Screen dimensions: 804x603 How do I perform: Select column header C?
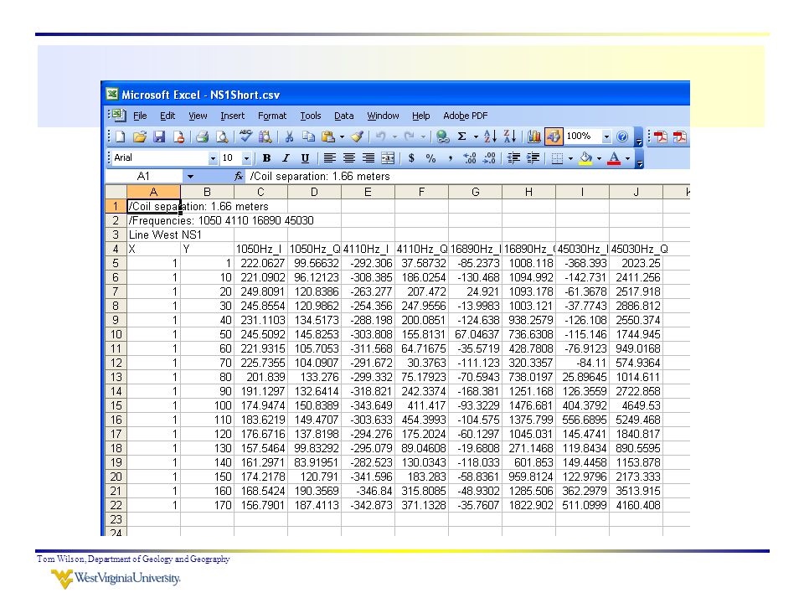click(x=260, y=193)
